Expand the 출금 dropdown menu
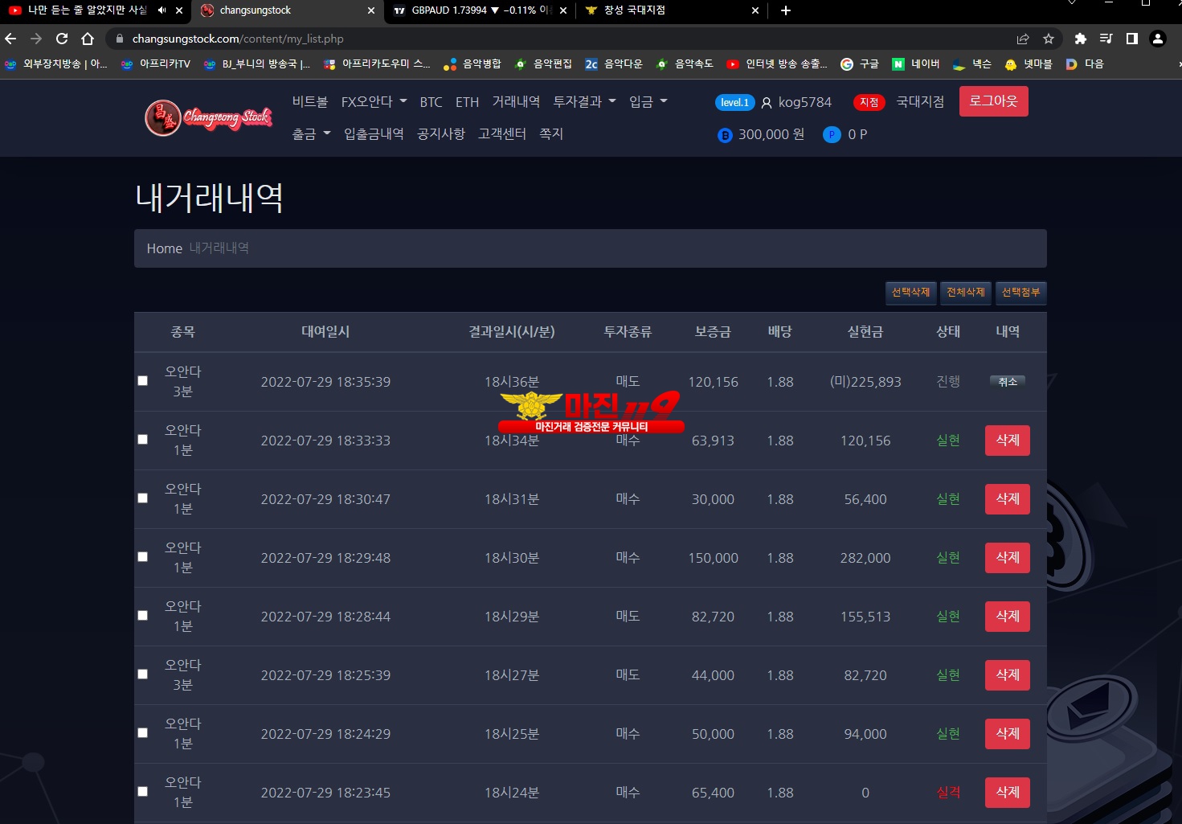 coord(311,133)
